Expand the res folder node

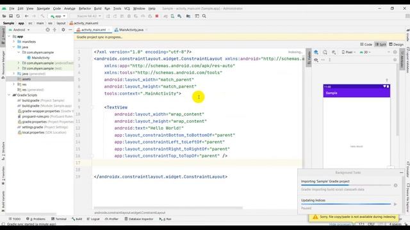pyautogui.click(x=14, y=84)
